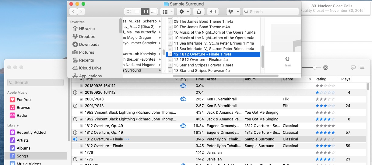372x165 pixels.
Task: Expand the Nagano folder arrow
Action: [x=160, y=65]
